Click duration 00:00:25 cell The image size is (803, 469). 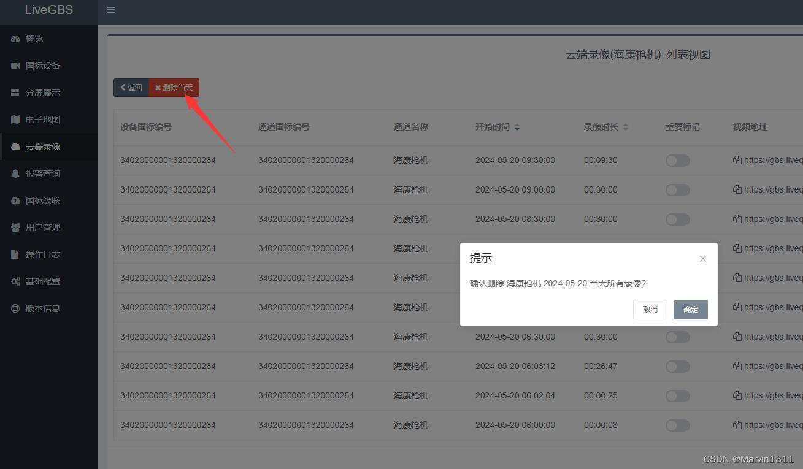[x=601, y=395]
